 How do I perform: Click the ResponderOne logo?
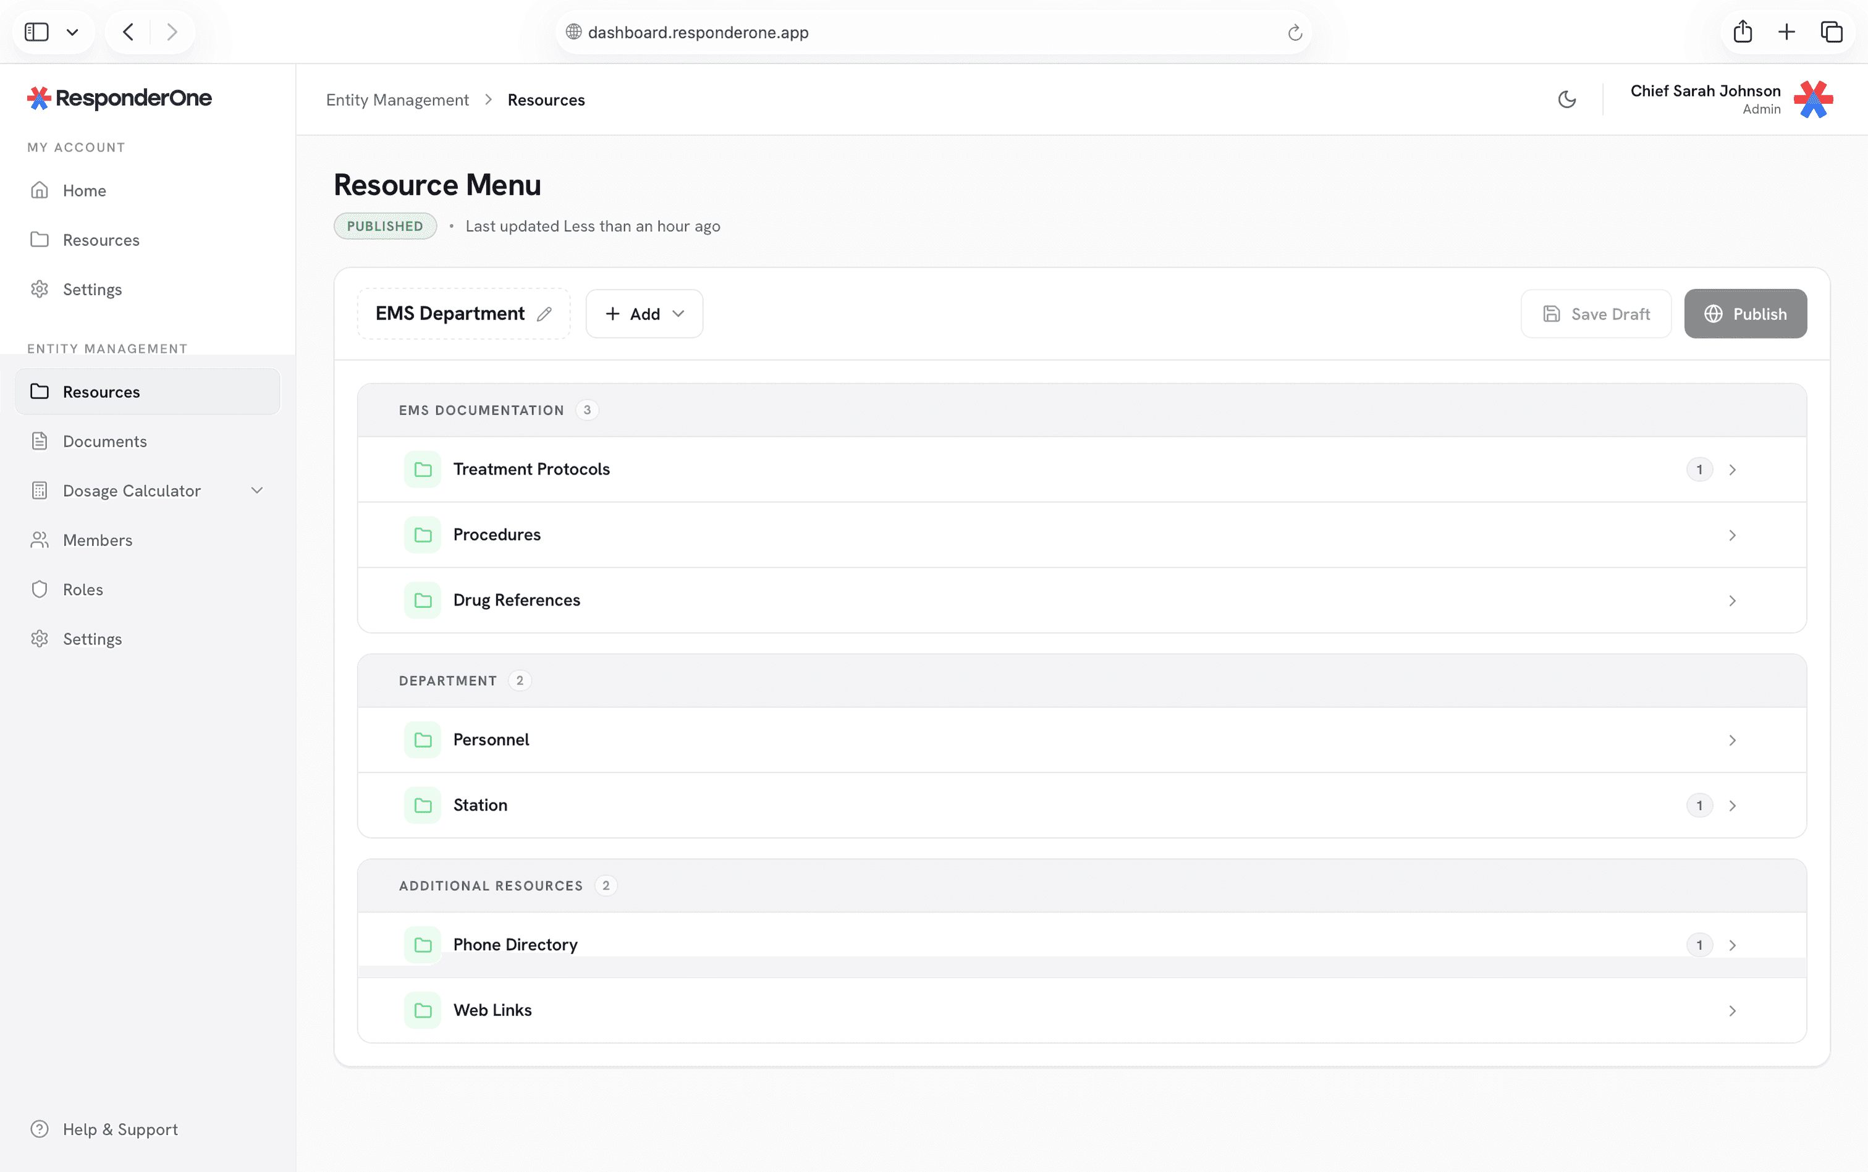tap(119, 98)
